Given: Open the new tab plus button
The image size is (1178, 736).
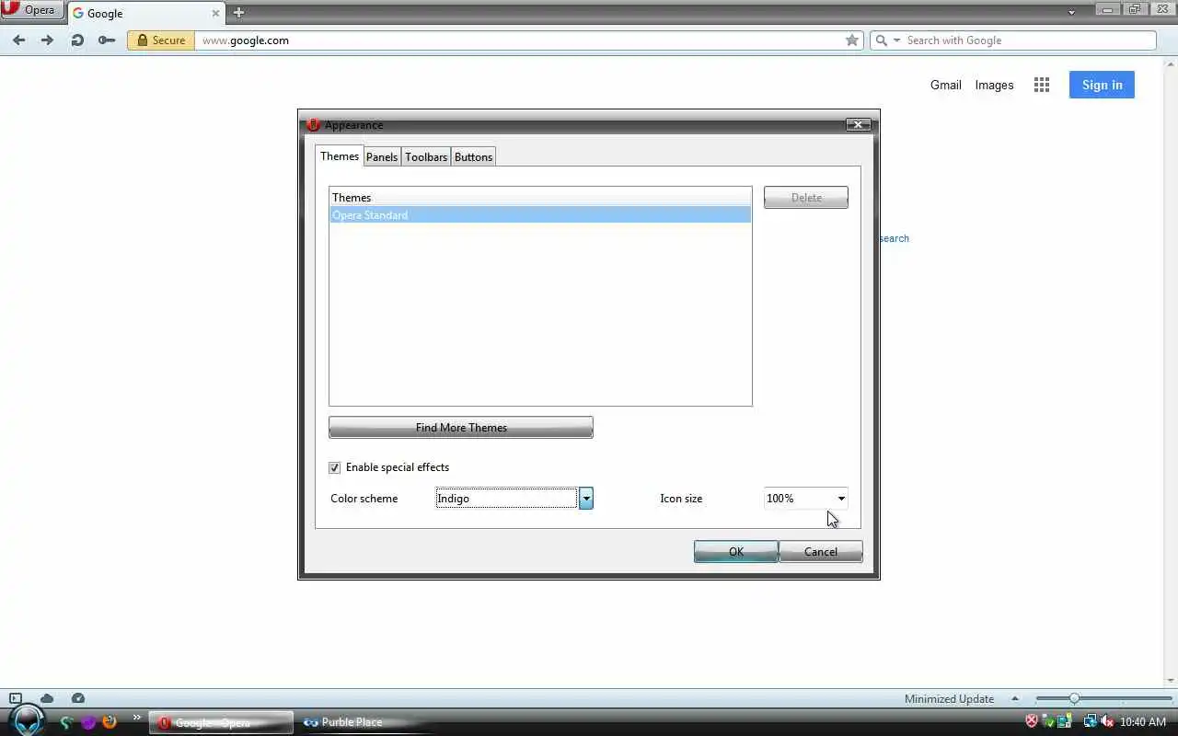Looking at the screenshot, I should [x=238, y=13].
